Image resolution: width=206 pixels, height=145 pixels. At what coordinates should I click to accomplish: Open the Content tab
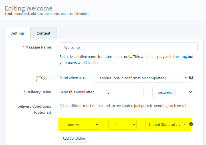click(43, 33)
